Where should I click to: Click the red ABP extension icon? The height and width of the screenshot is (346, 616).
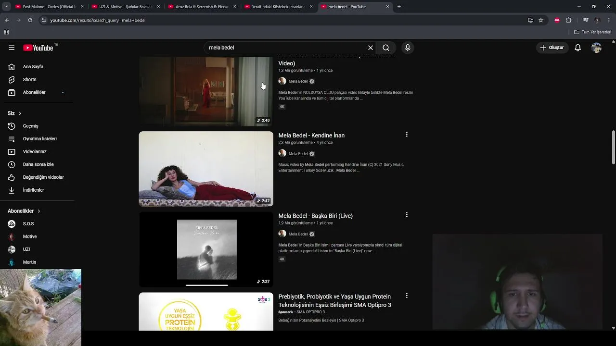click(557, 20)
